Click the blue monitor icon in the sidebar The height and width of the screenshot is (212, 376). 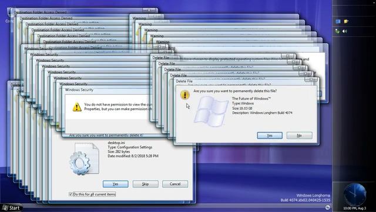click(x=338, y=22)
